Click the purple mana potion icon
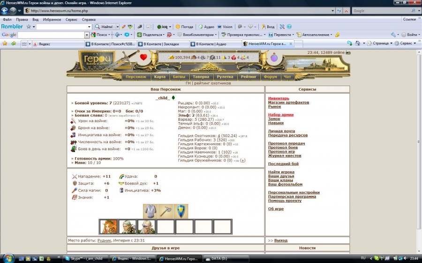 pyautogui.click(x=274, y=57)
